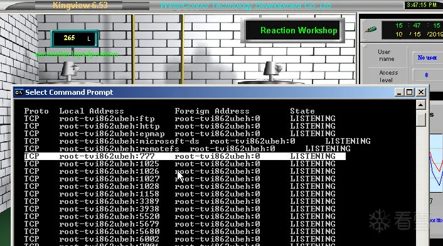Click the highlighted row with port 777

tap(184, 156)
